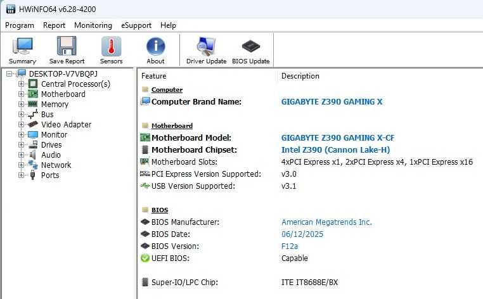483x299 pixels.
Task: Click the Motherboard Chipset row icon
Action: tap(145, 149)
